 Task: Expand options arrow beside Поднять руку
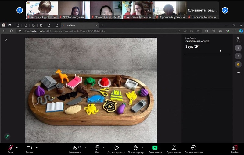pyautogui.click(x=142, y=148)
